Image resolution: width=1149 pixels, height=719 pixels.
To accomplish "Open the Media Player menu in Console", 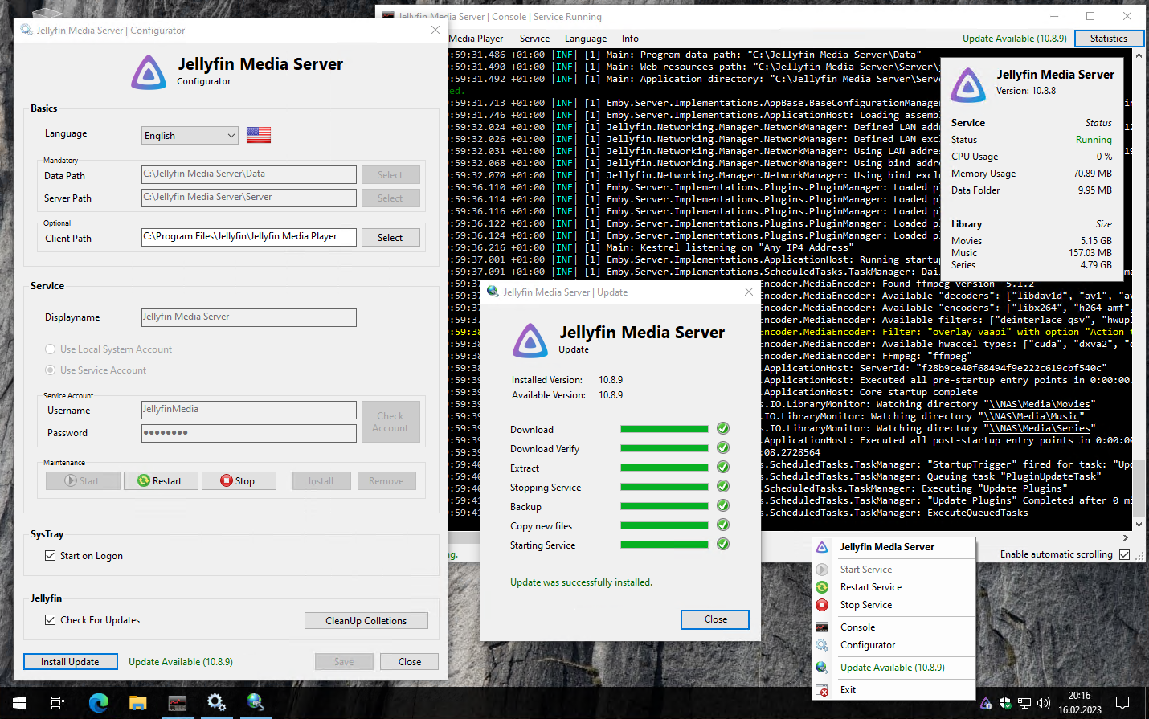I will (476, 39).
